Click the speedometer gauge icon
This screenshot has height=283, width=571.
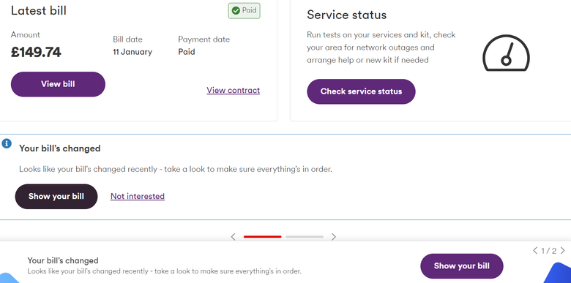506,53
